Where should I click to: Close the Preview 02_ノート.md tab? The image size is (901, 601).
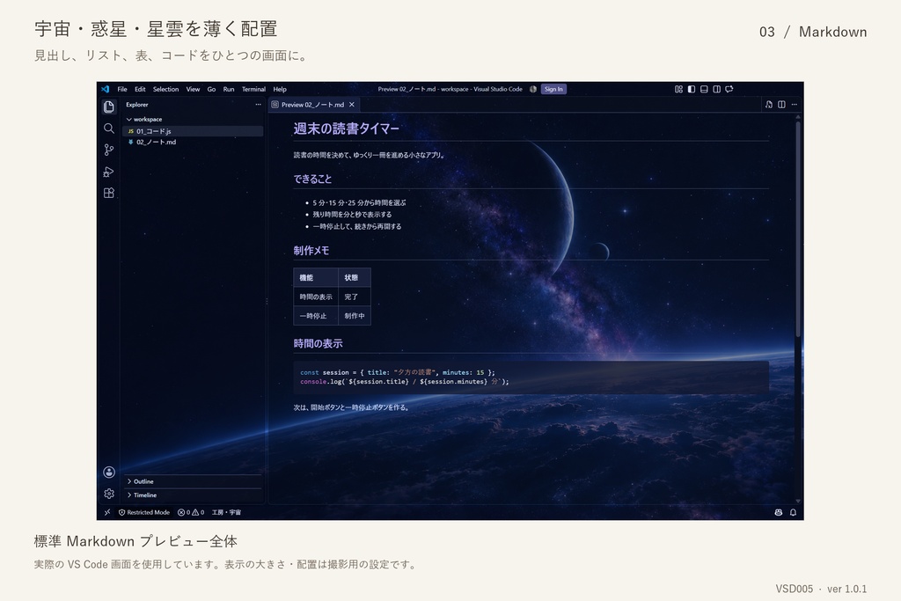coord(352,105)
